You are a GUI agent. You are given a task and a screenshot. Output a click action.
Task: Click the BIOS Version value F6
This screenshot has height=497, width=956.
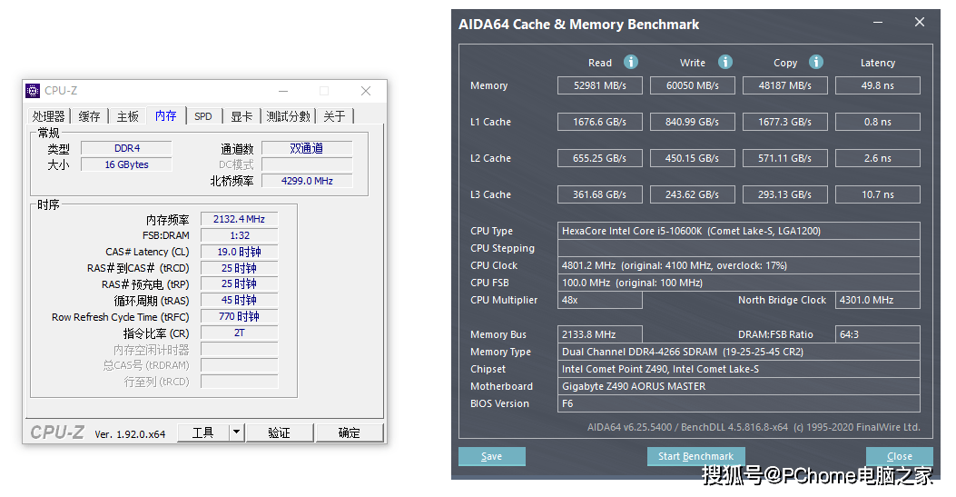click(739, 403)
